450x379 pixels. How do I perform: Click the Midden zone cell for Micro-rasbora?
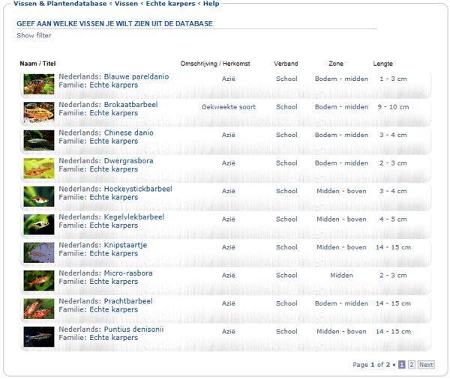341,276
